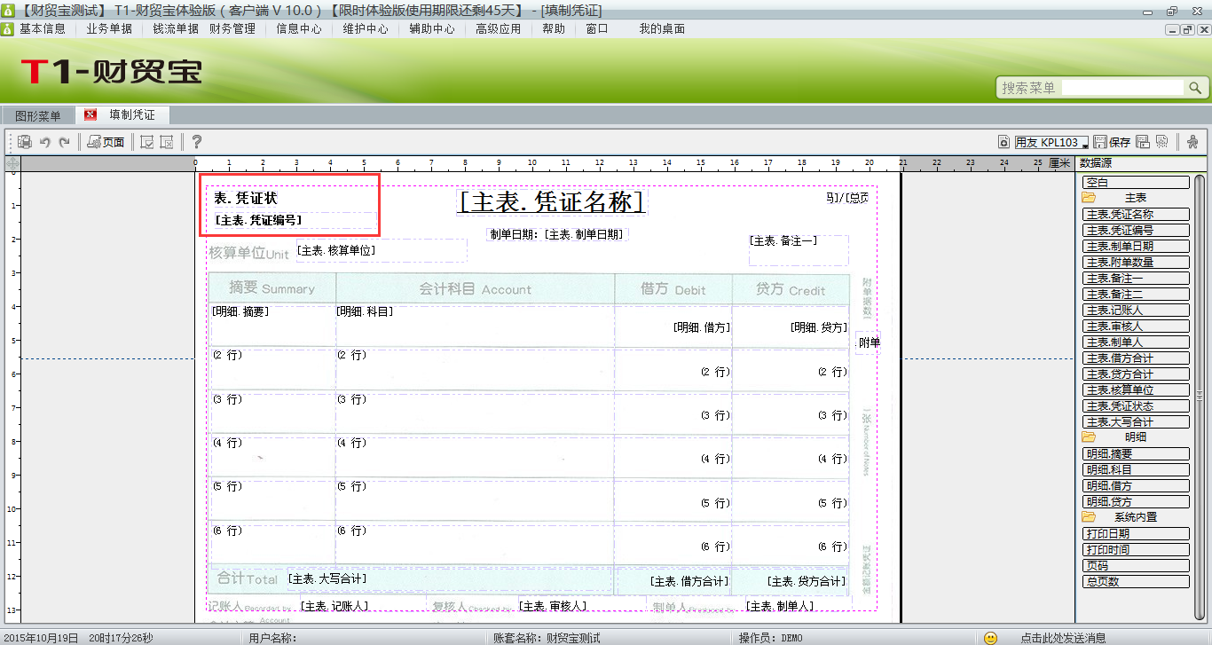
Task: Select the [主表.凭证编号] field on the canvas
Action: coord(295,220)
